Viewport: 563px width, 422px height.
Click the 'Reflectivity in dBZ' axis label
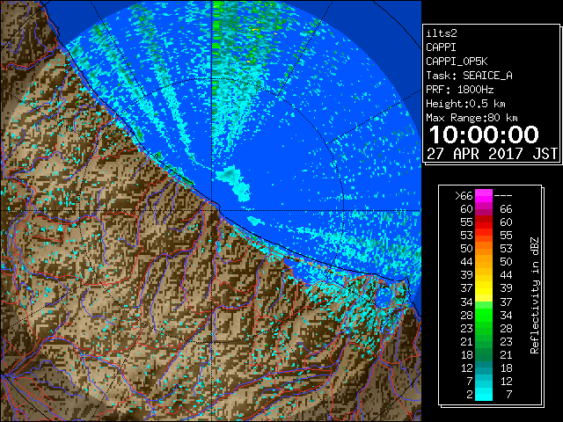(x=534, y=295)
